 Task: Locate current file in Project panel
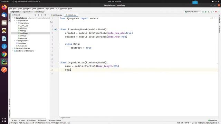click(35, 15)
